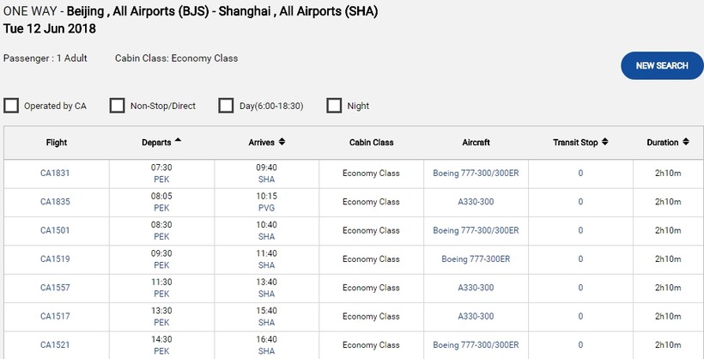The height and width of the screenshot is (359, 704).
Task: Select flight number CA1835
Action: (55, 202)
